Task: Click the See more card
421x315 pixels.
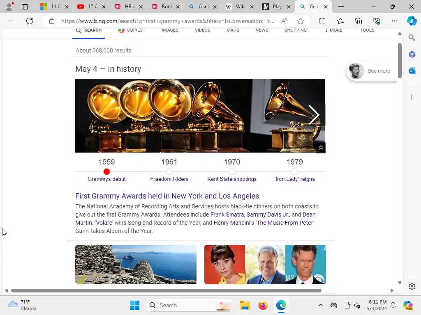Action: 372,71
